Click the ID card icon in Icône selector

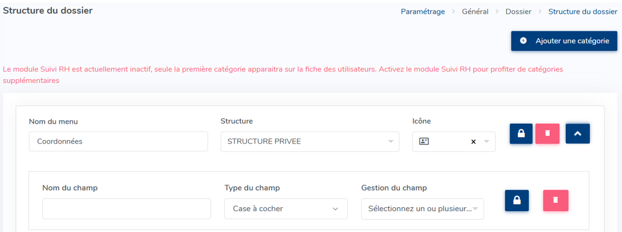[423, 142]
